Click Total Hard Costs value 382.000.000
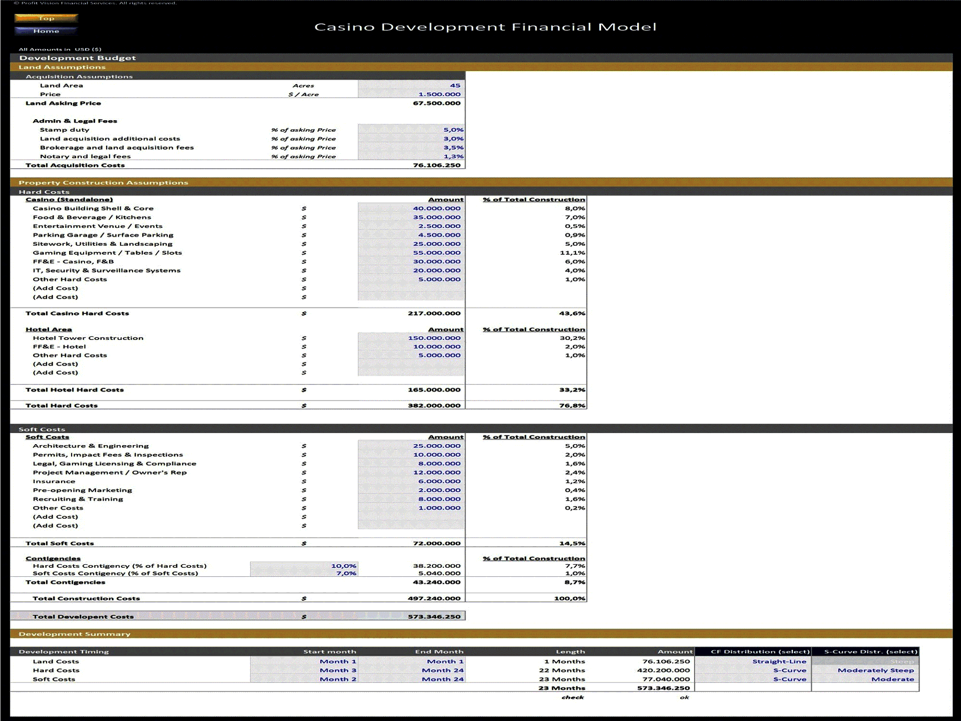 (x=434, y=406)
